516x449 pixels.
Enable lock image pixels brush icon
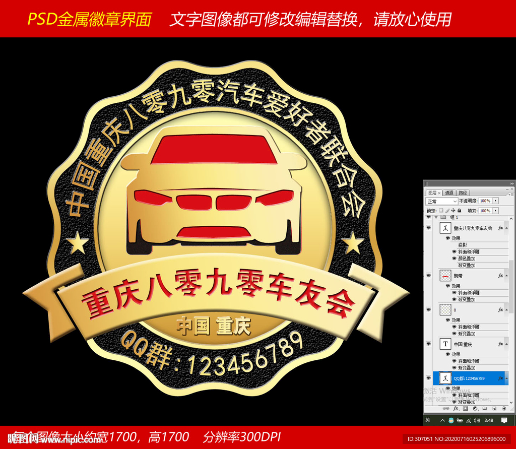click(x=447, y=210)
